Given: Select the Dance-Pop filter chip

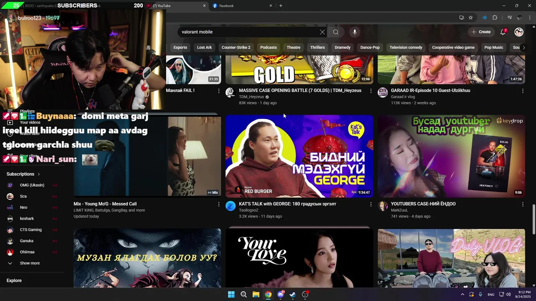Looking at the screenshot, I should pyautogui.click(x=370, y=48).
